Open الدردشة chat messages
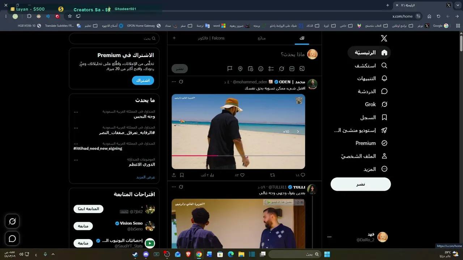The image size is (463, 260). point(373,91)
